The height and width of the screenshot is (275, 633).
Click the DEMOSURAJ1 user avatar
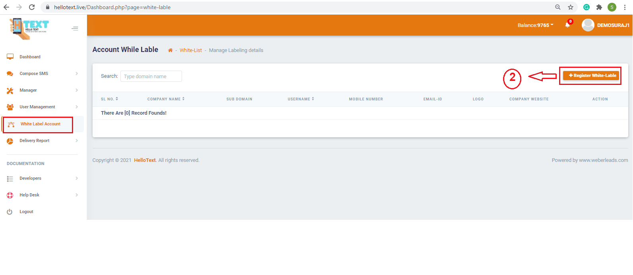pos(588,25)
